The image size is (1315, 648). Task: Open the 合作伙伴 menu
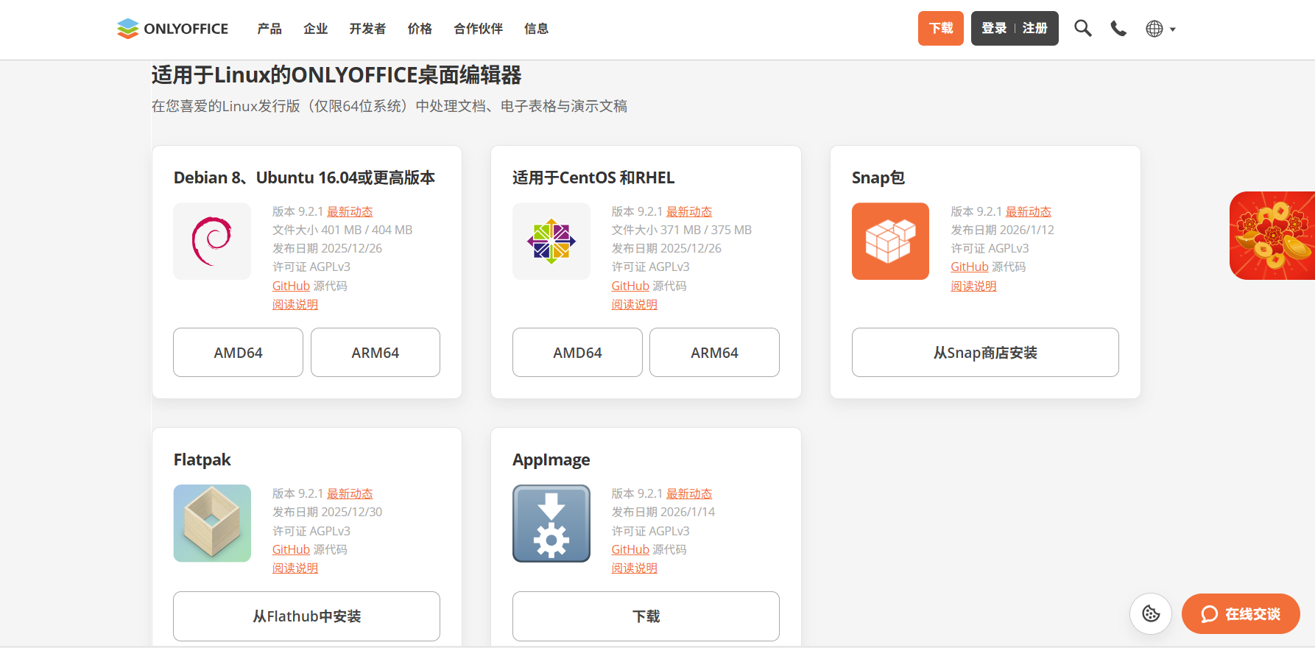(x=479, y=29)
